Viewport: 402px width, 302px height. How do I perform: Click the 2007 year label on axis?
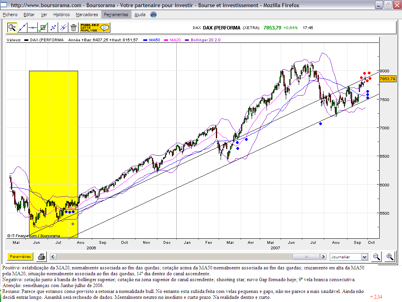[275, 248]
